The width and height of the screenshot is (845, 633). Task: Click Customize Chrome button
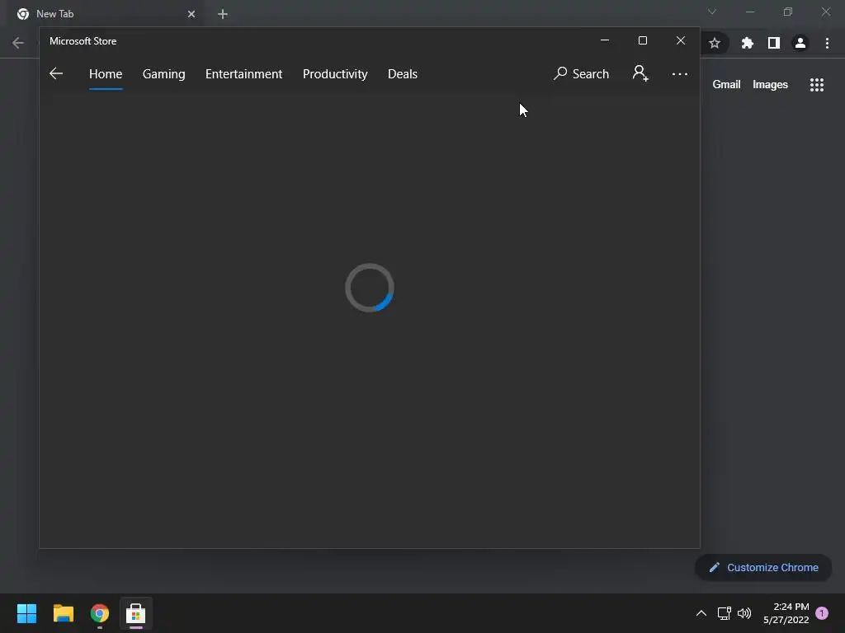tap(763, 567)
